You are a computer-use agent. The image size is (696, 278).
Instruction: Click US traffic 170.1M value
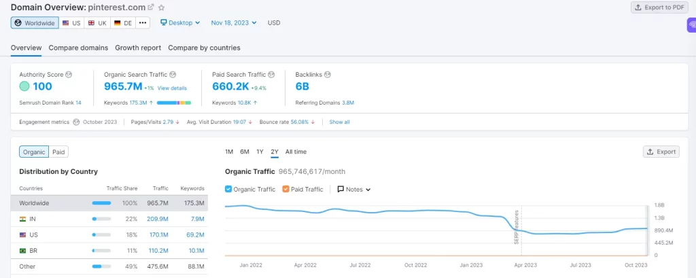click(159, 235)
